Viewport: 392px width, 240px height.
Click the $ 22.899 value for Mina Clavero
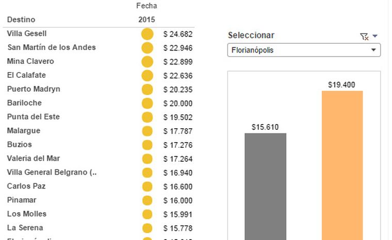(x=177, y=62)
